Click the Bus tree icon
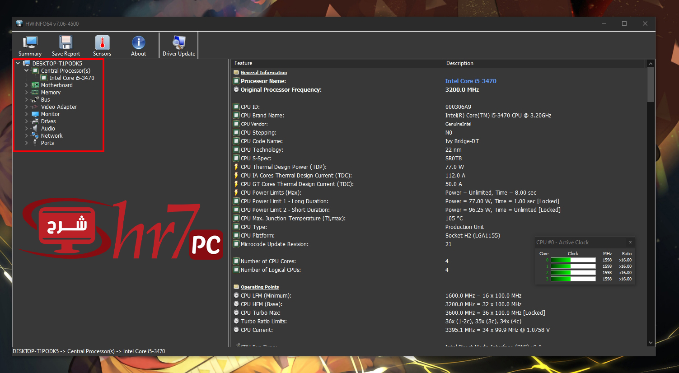The height and width of the screenshot is (373, 679). 35,99
